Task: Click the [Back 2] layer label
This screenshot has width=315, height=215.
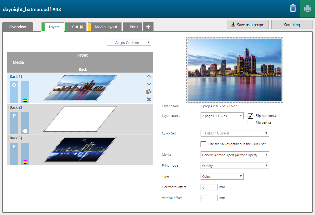Action: point(15,107)
